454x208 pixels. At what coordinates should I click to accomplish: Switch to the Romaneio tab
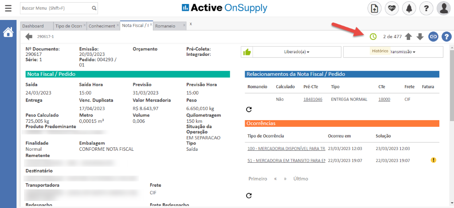click(x=165, y=26)
